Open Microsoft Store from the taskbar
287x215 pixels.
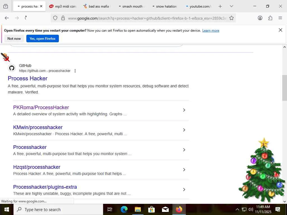(x=152, y=209)
